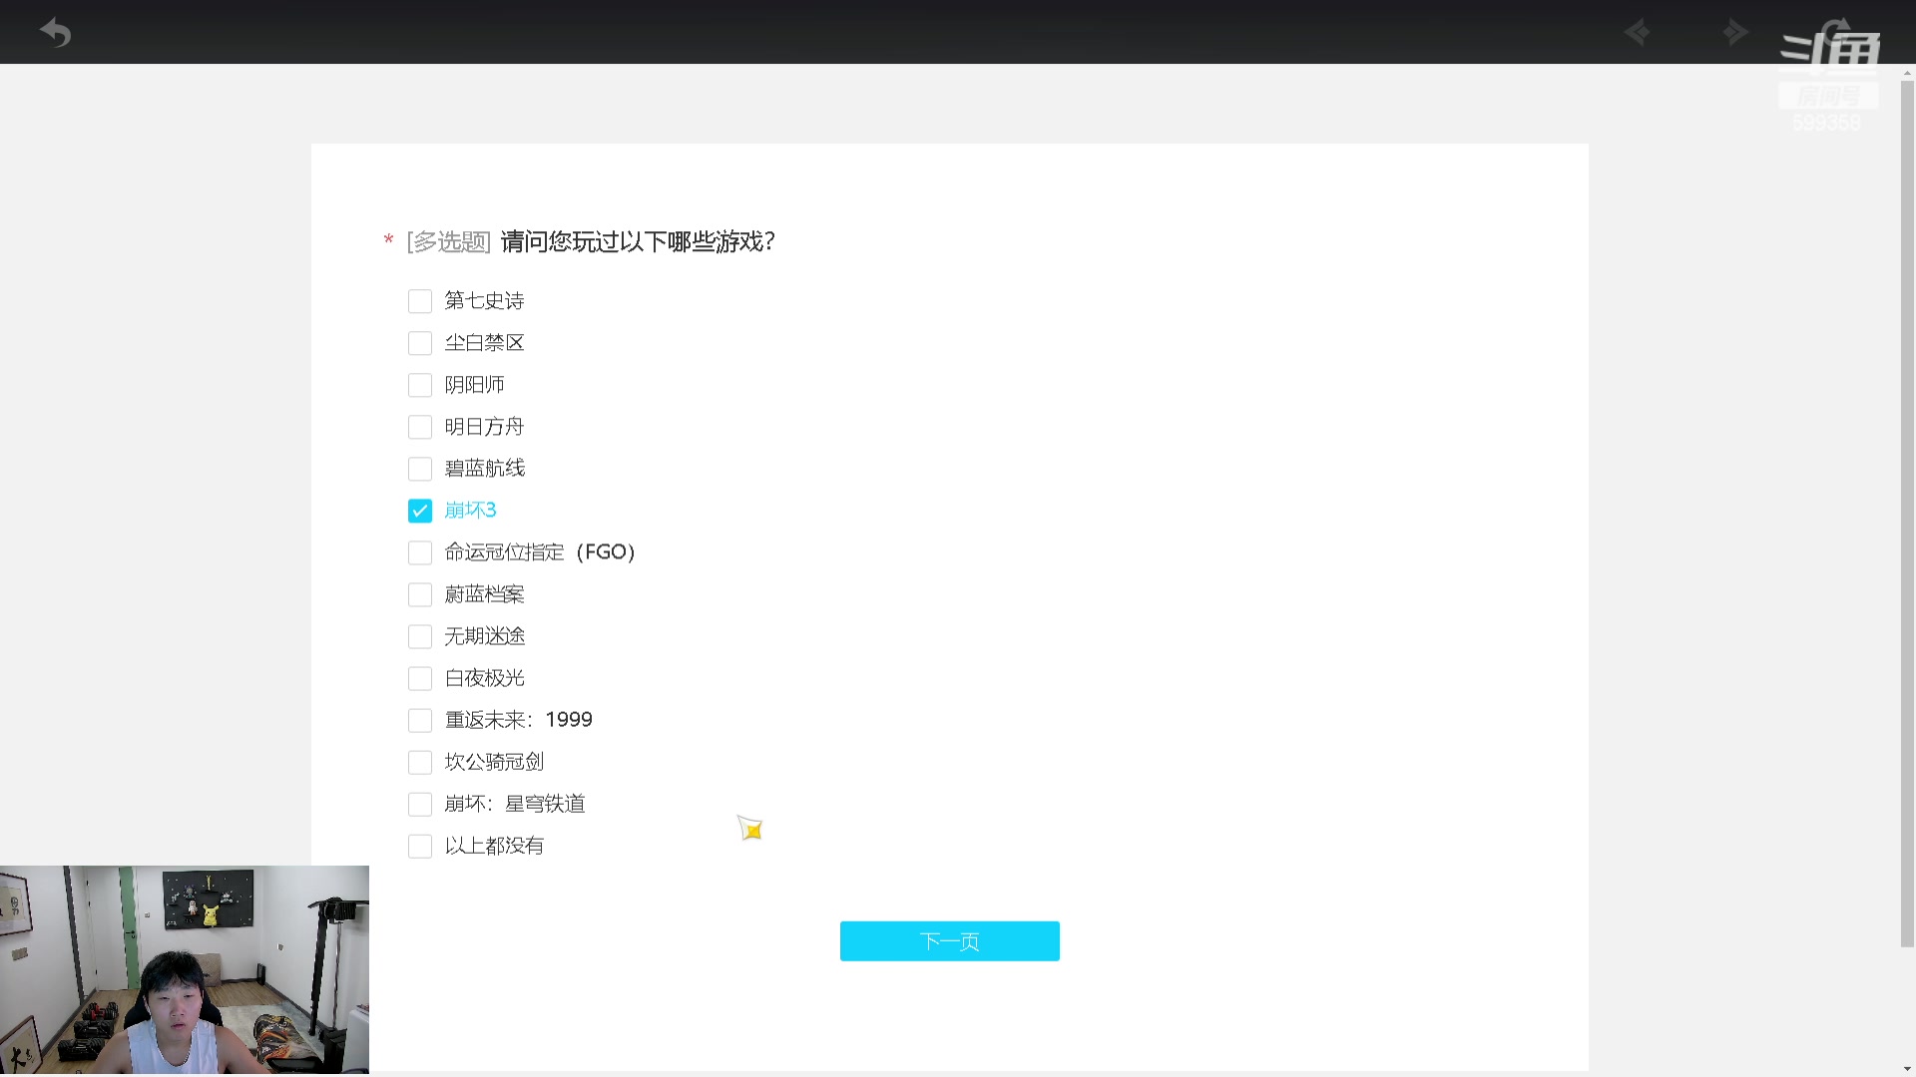This screenshot has width=1916, height=1077.
Task: Check the 第七史诗 checkbox
Action: pyautogui.click(x=420, y=301)
